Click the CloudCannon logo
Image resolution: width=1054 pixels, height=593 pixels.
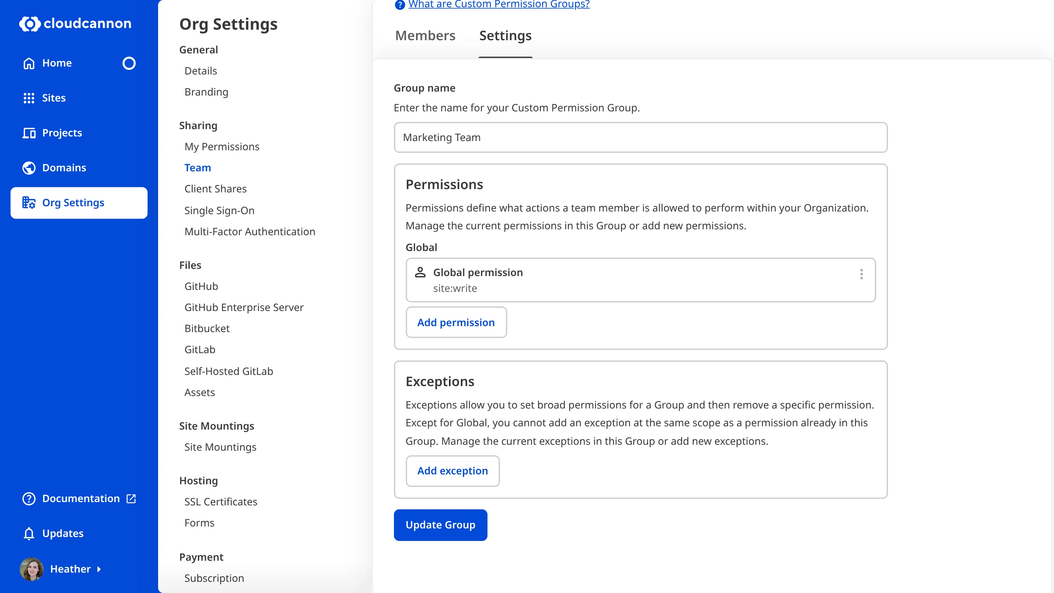coord(75,23)
